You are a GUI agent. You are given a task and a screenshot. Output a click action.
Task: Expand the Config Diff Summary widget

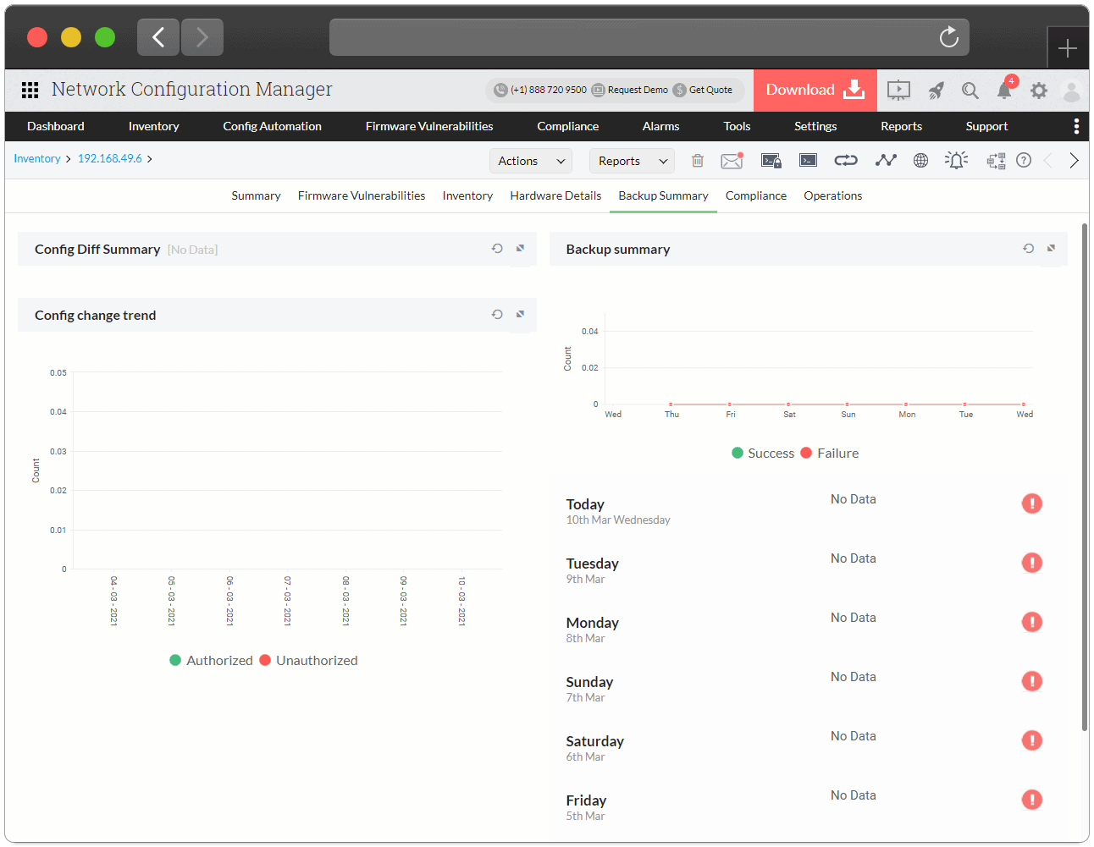tap(521, 249)
